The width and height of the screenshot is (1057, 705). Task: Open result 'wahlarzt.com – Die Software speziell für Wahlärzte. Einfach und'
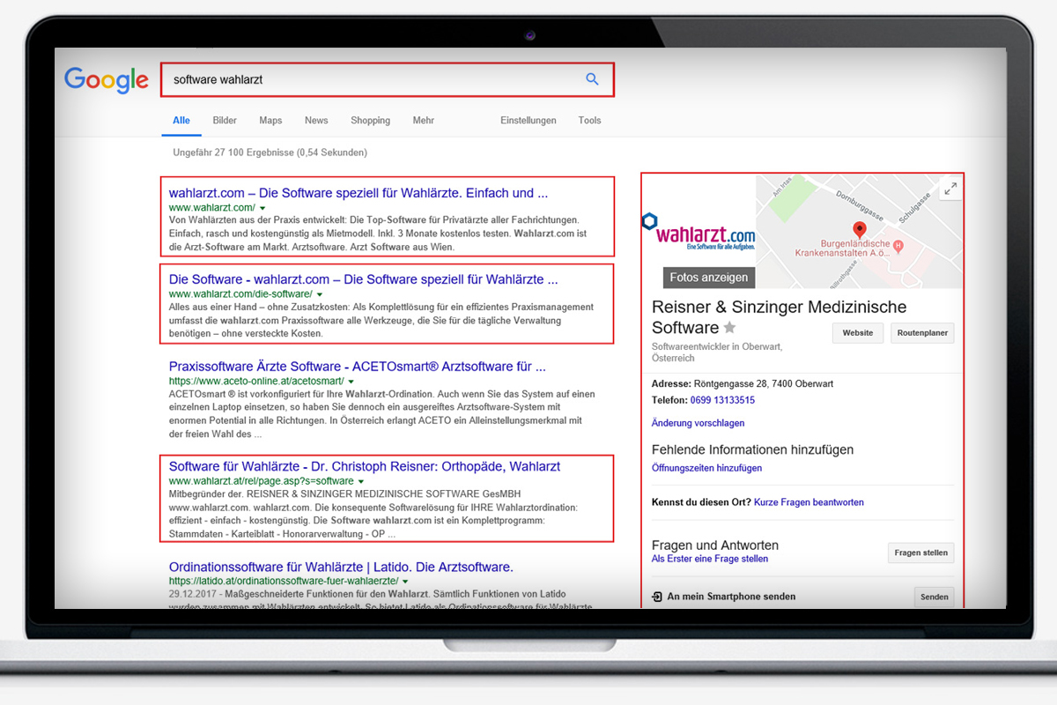pyautogui.click(x=358, y=193)
